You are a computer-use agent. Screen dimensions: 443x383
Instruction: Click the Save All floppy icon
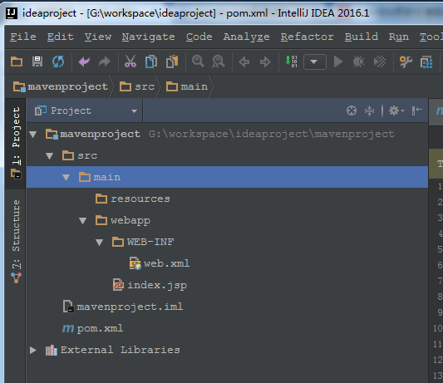pyautogui.click(x=37, y=61)
